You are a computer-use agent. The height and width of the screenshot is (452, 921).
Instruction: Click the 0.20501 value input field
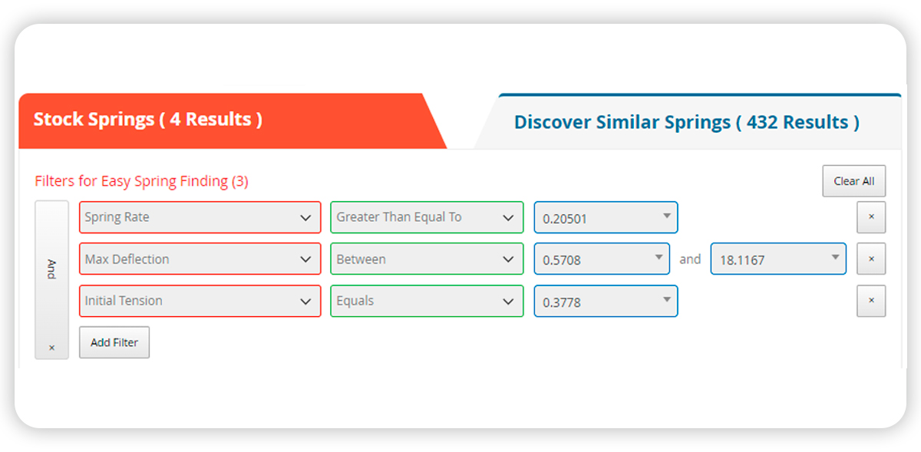599,217
